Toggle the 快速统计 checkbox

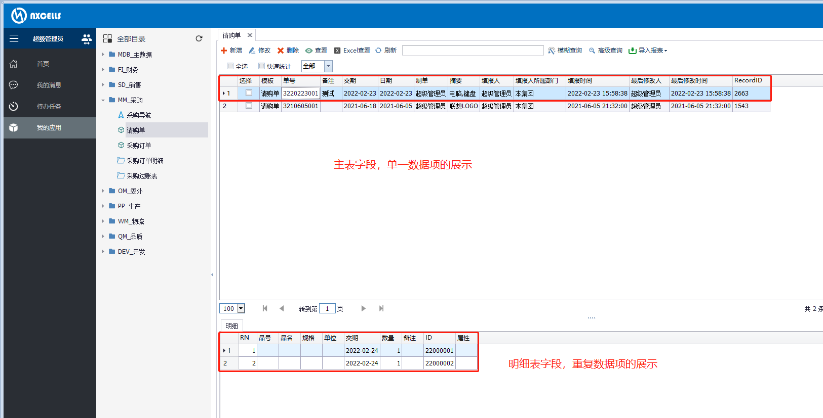tap(262, 66)
